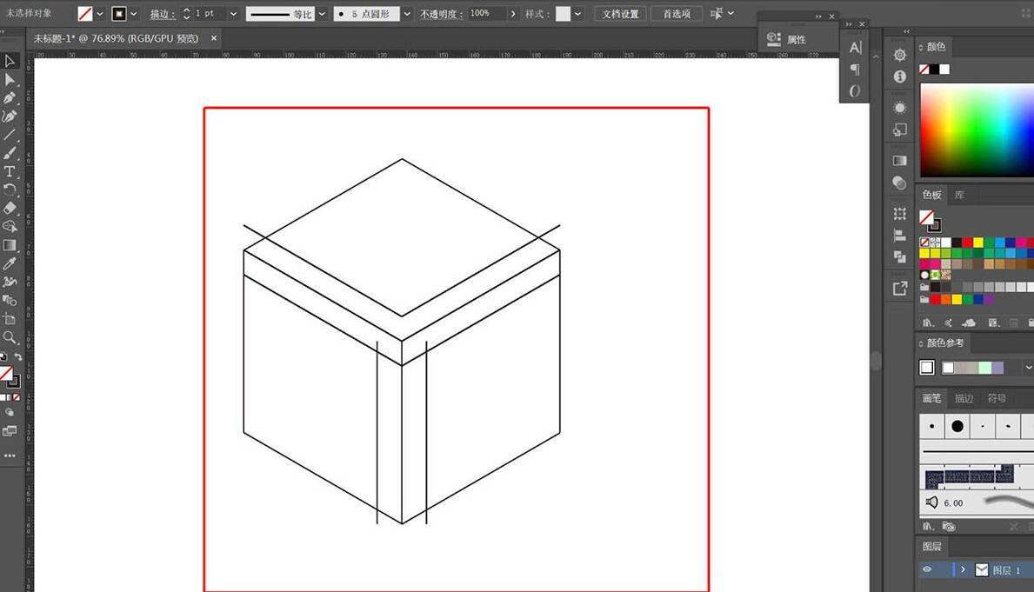The height and width of the screenshot is (592, 1034).
Task: Switch to the 符号 tab
Action: click(997, 398)
